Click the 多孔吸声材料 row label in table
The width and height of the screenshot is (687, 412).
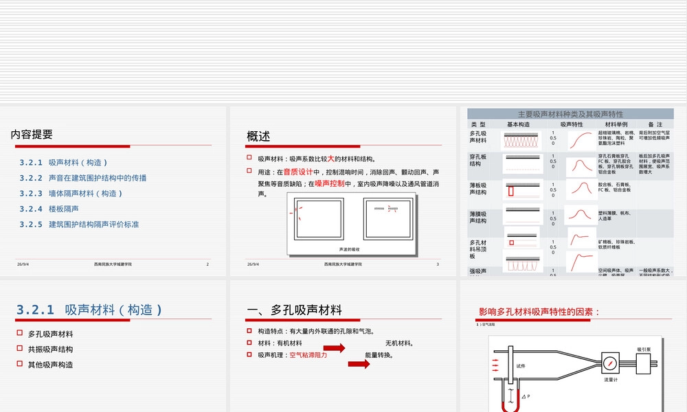point(478,137)
